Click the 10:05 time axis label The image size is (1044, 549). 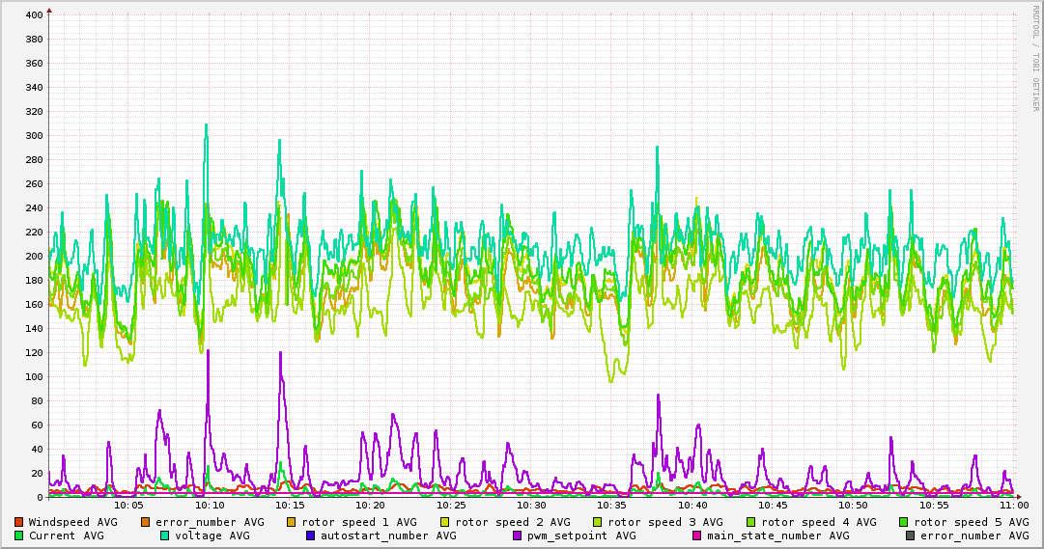tap(128, 505)
